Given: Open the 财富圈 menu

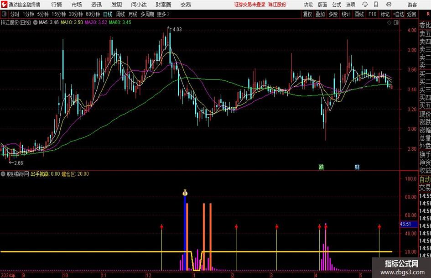Looking at the screenshot, I should click(x=163, y=5).
